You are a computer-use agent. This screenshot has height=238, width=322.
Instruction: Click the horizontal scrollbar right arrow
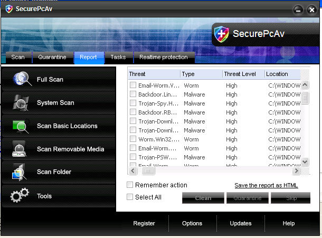tap(296, 170)
